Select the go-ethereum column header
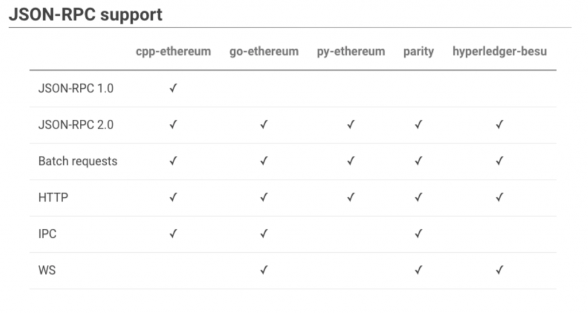 click(264, 51)
